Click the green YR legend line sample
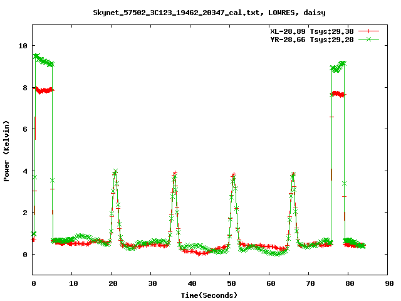The width and height of the screenshot is (401, 301). pyautogui.click(x=368, y=39)
